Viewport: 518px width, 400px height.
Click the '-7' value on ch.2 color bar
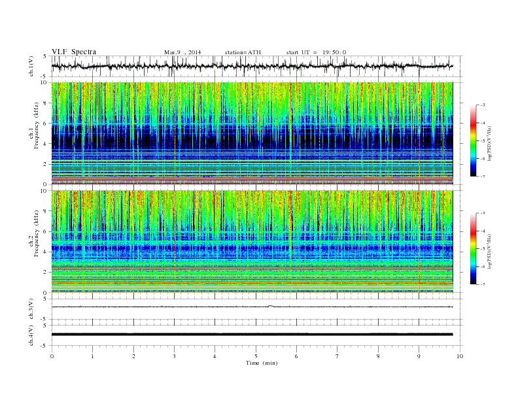point(483,284)
